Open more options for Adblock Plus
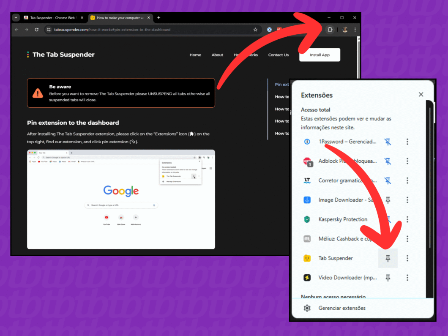Screen dimensions: 448x336 click(x=407, y=161)
